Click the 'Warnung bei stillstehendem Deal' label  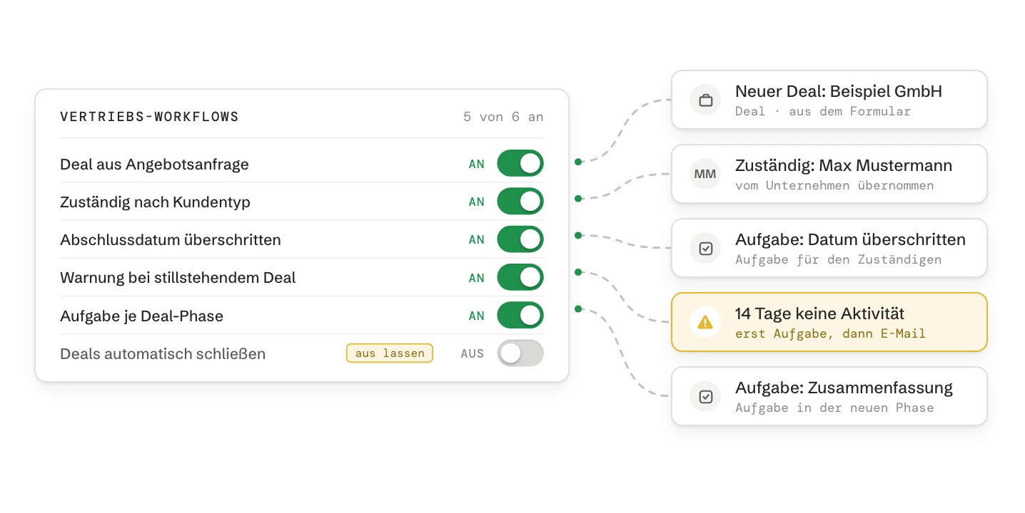pyautogui.click(x=178, y=278)
